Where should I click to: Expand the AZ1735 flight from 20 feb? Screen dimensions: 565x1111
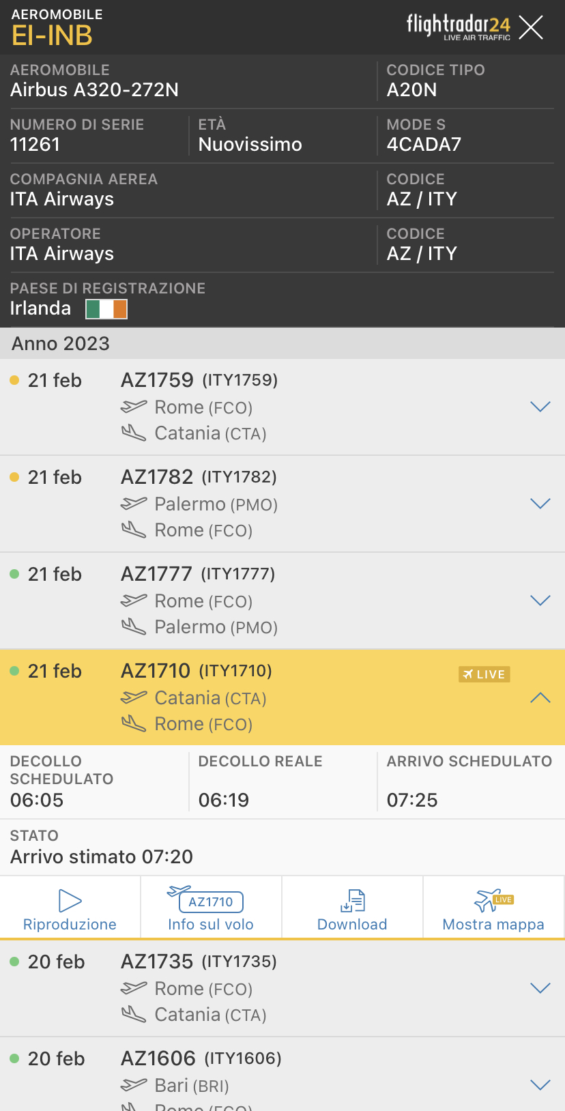540,988
